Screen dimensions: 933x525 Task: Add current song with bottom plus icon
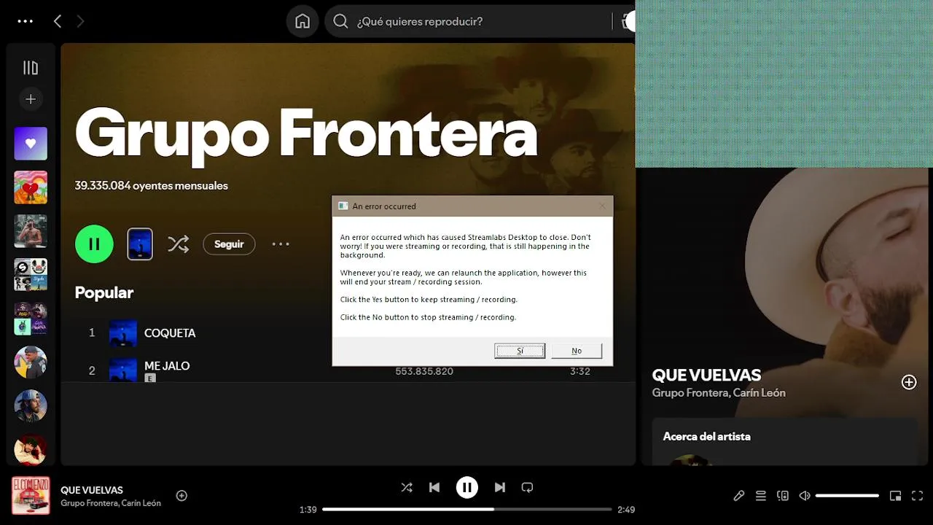pos(181,496)
